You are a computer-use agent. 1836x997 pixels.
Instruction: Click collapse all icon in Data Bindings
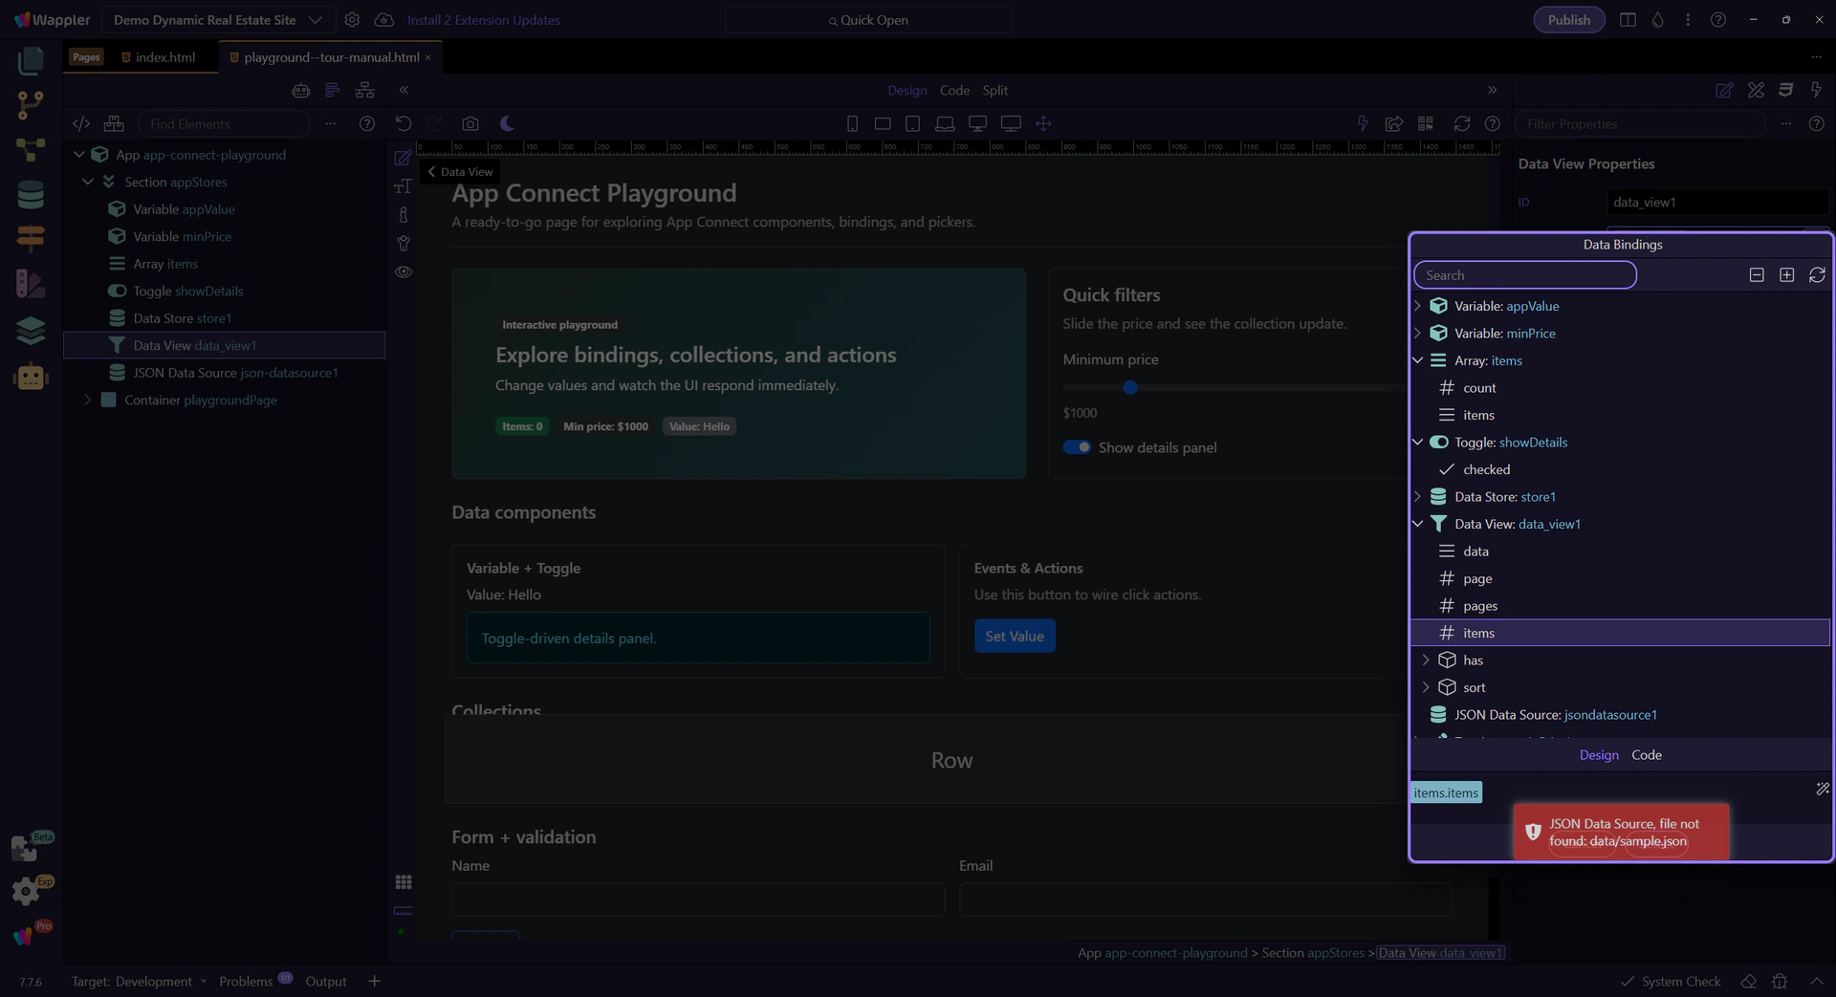click(x=1757, y=275)
